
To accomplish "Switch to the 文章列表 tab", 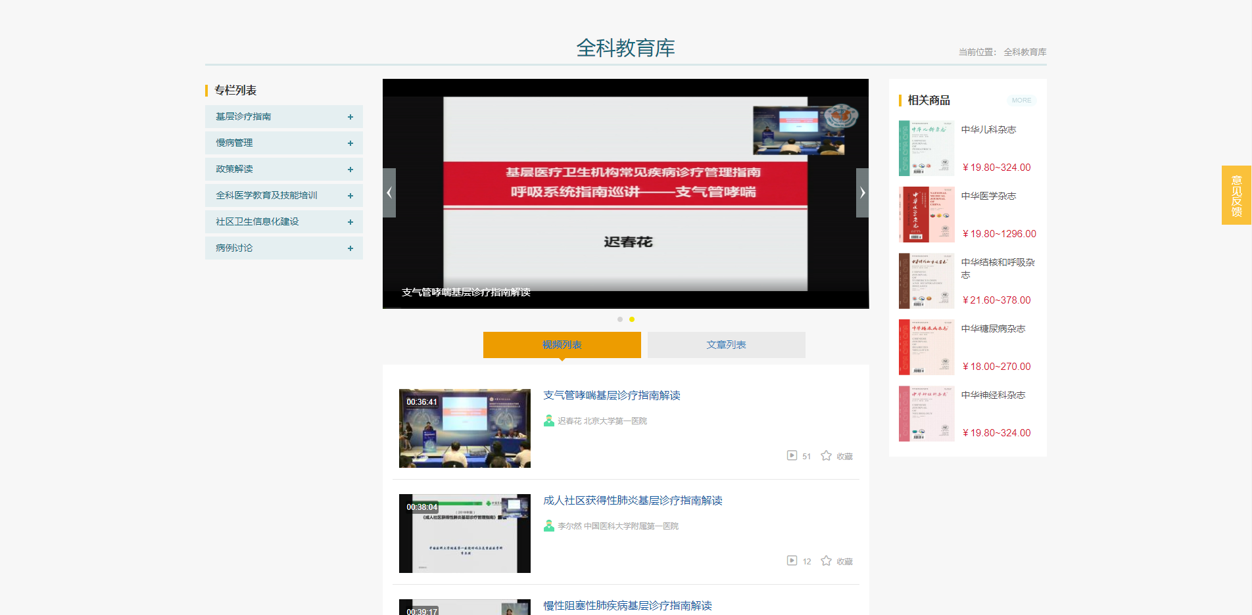I will (726, 345).
